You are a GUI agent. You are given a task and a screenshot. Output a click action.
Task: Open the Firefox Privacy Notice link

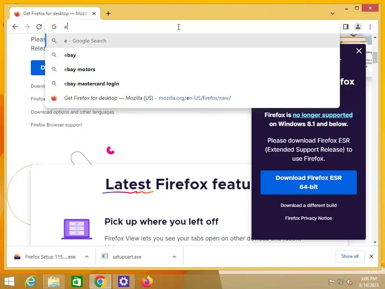[x=309, y=218]
